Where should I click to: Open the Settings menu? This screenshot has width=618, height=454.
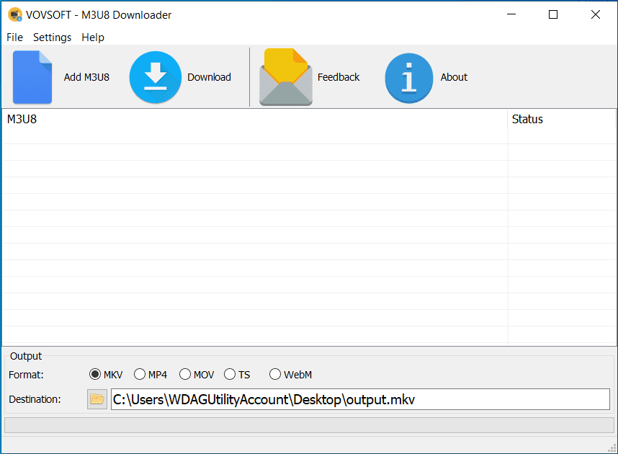pos(52,37)
